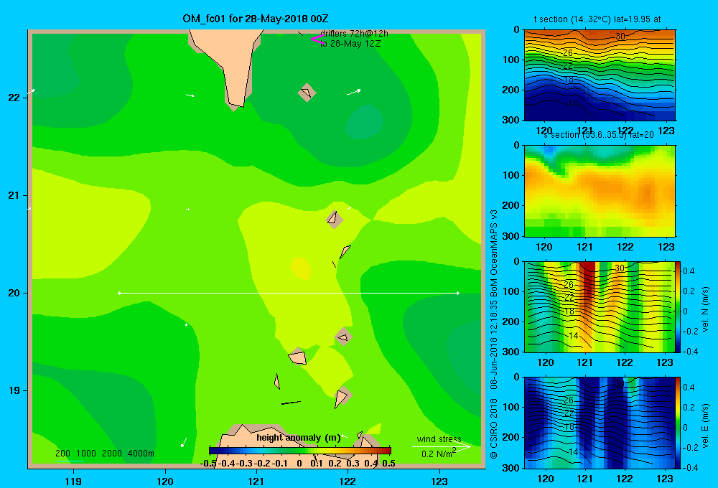Click latitude label 21 on map axis

tap(14, 195)
